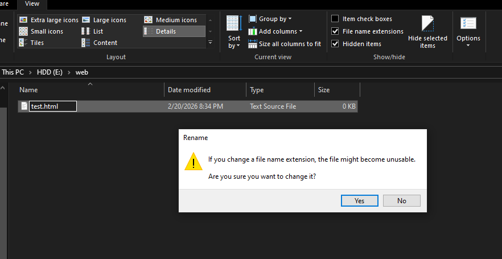Sort by Date modified column
The width and height of the screenshot is (502, 259).
tap(205, 90)
